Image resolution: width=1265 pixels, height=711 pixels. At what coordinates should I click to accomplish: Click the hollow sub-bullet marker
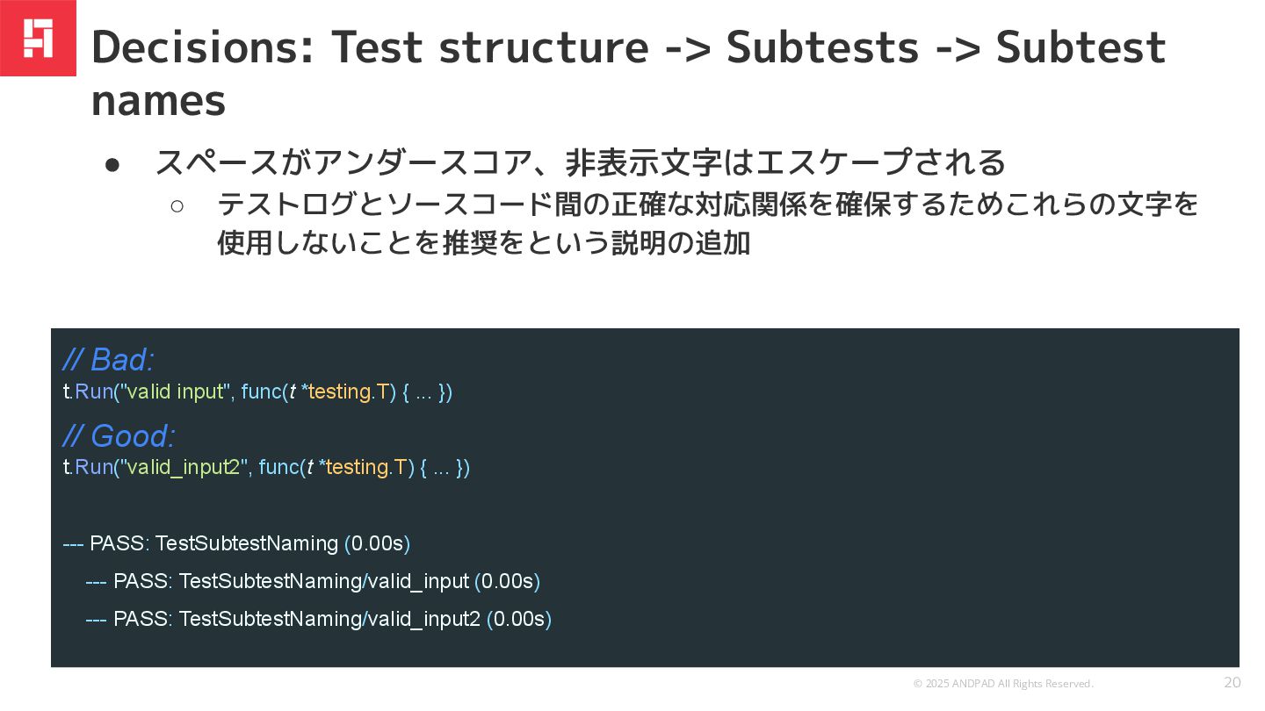[x=177, y=205]
